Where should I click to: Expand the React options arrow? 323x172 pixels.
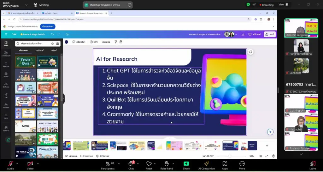pos(155,164)
